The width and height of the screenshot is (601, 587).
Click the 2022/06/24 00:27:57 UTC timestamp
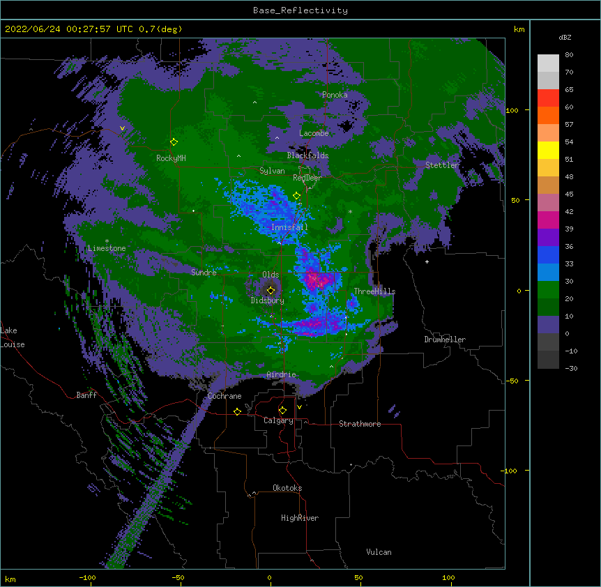69,29
